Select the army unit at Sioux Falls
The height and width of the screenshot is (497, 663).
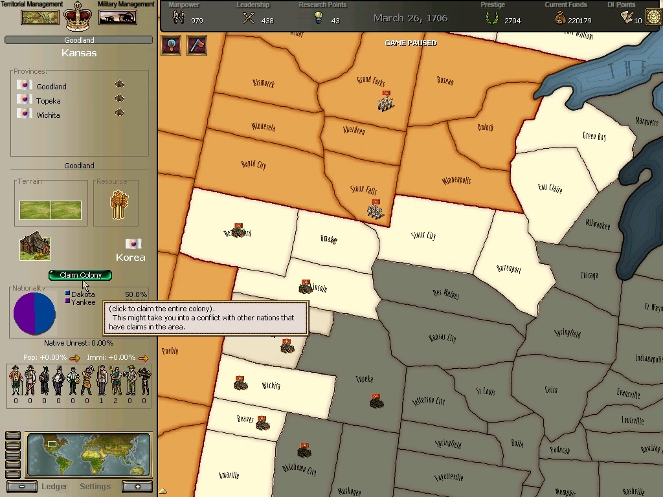[x=375, y=209]
